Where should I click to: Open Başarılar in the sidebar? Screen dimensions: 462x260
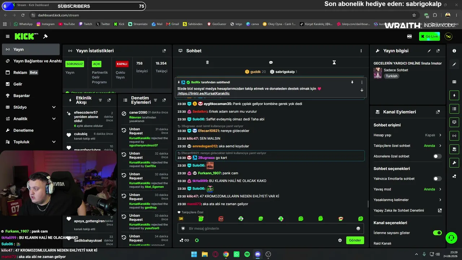[30, 96]
